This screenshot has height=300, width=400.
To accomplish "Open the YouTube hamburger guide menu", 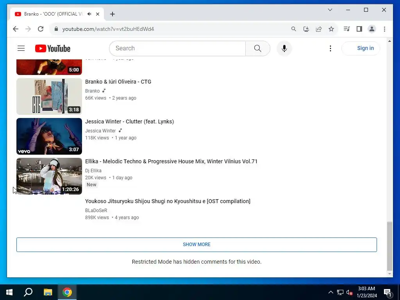I will [21, 48].
